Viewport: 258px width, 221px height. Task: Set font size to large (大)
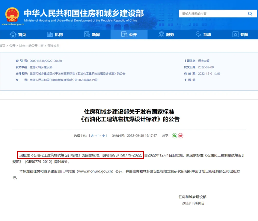pyautogui.click(x=92, y=136)
